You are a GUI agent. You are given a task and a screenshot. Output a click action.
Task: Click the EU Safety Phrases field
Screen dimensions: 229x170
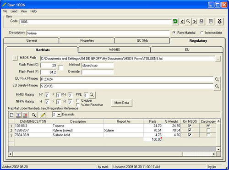(x=127, y=86)
